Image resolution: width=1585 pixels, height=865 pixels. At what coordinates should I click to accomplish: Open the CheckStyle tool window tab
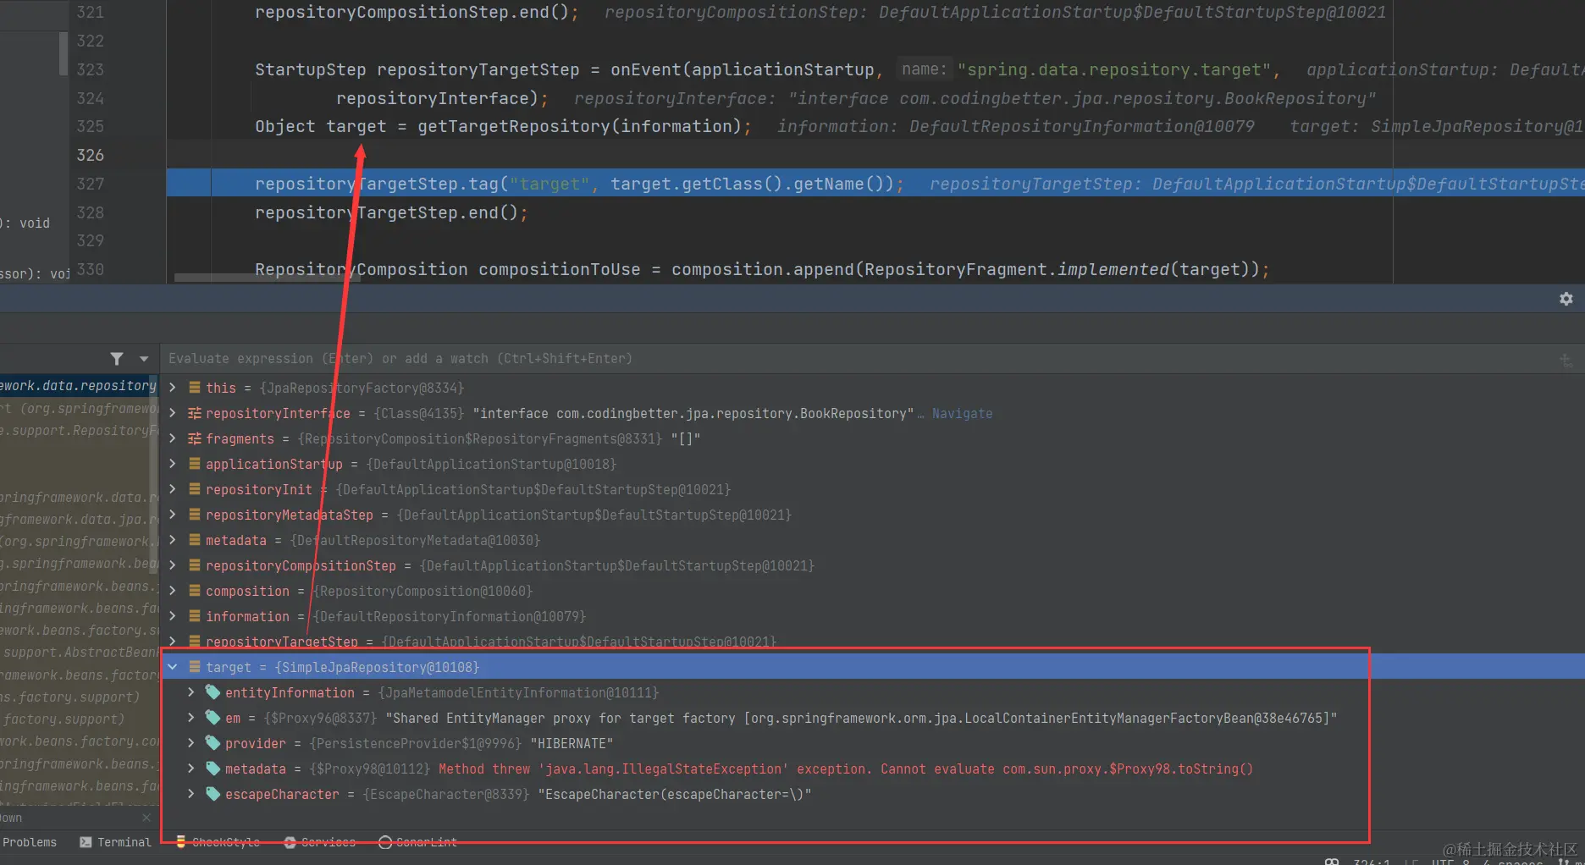218,842
